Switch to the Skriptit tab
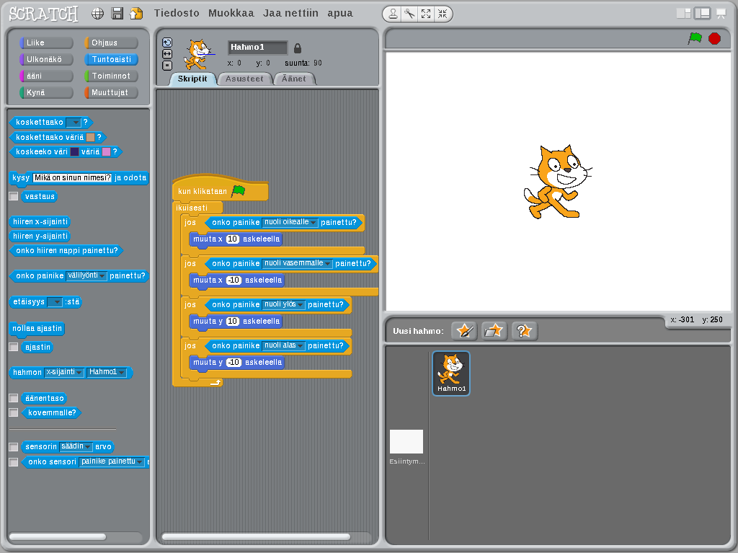738x553 pixels. 192,79
